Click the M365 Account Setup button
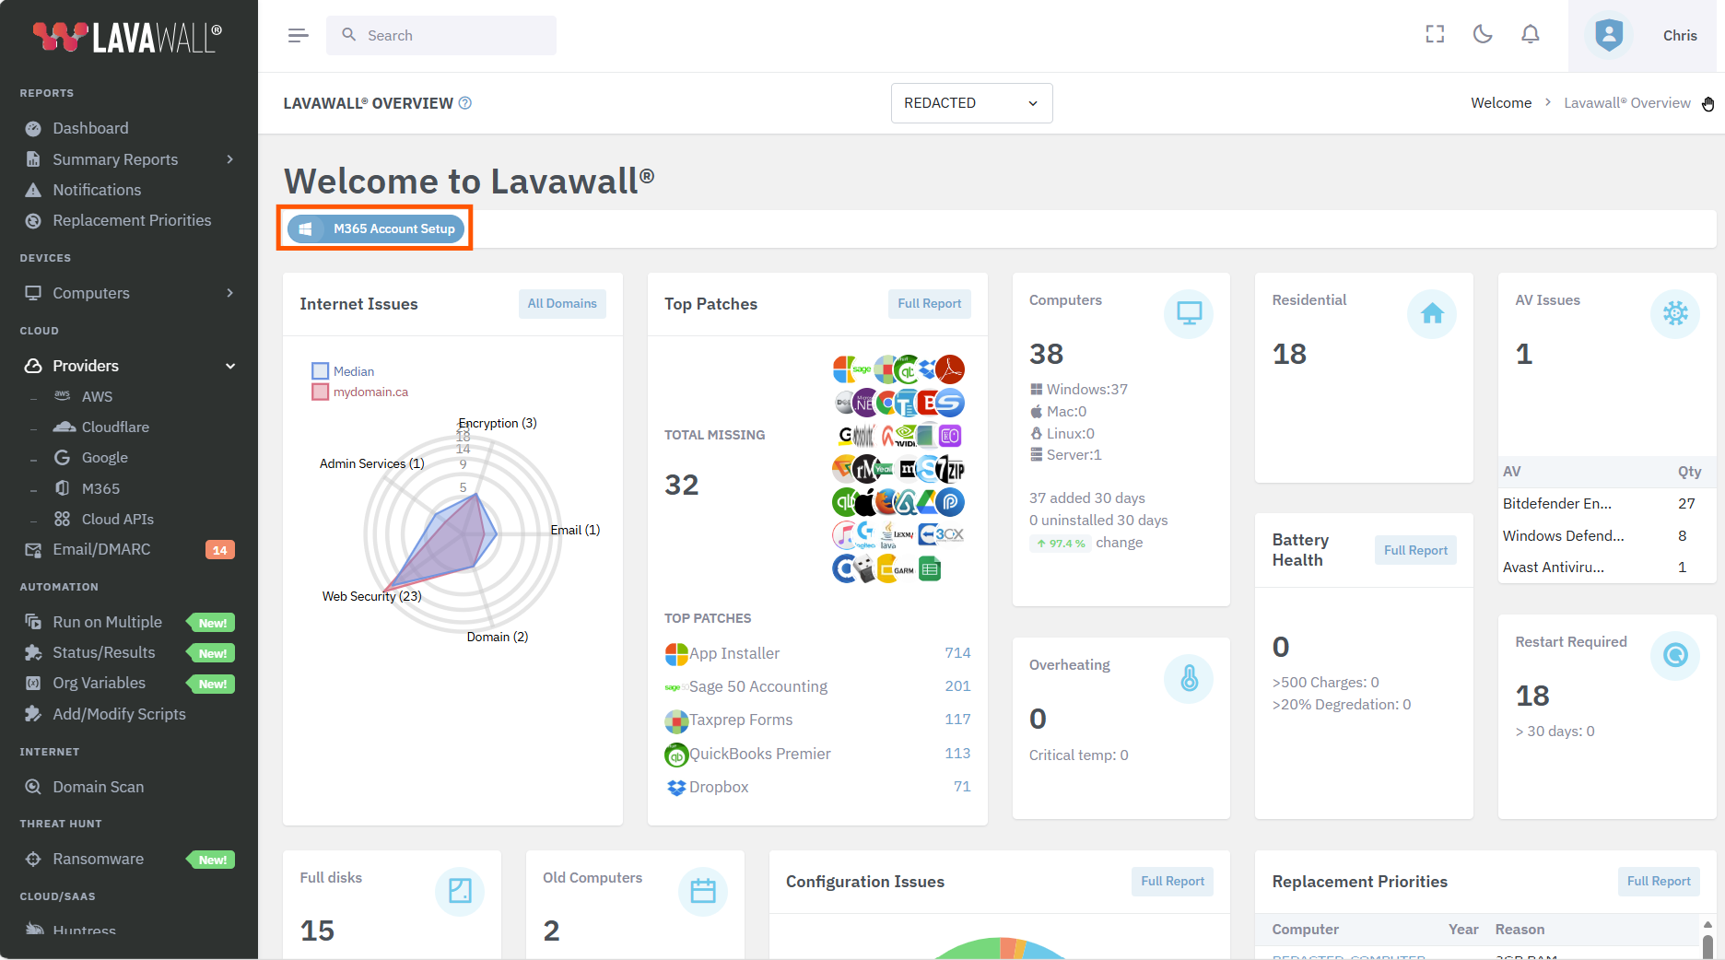Screen dimensions: 1725x960 coord(376,228)
